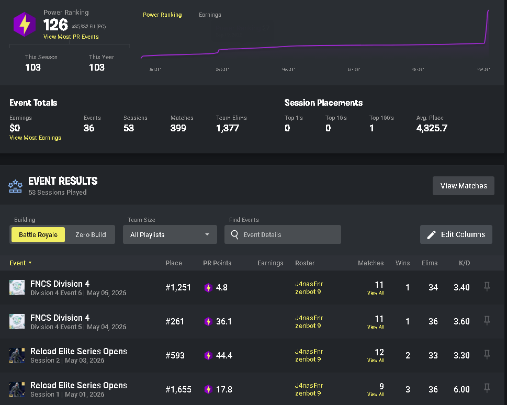Sort by the PR Points column header

click(x=217, y=263)
